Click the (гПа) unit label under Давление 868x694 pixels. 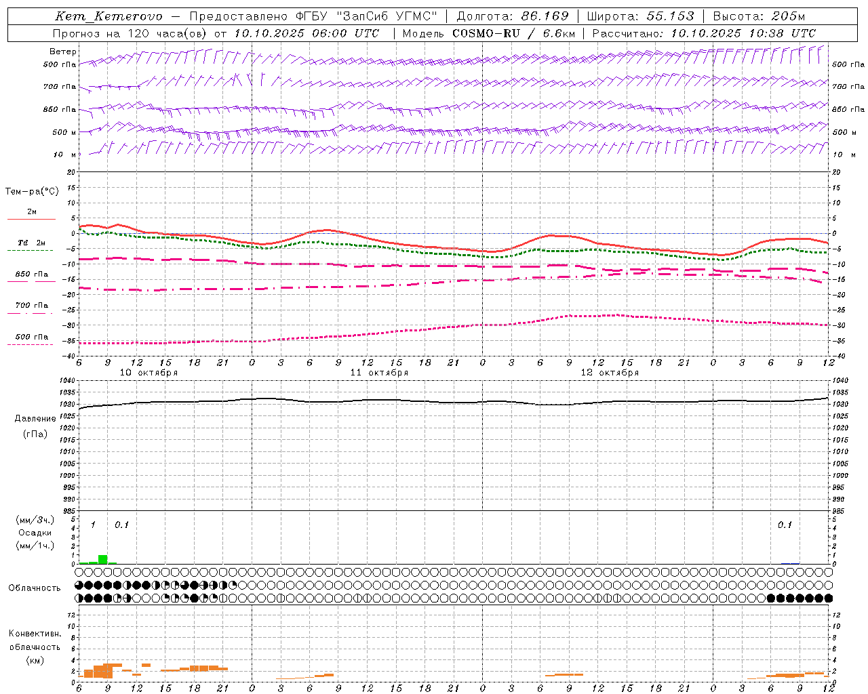[35, 434]
